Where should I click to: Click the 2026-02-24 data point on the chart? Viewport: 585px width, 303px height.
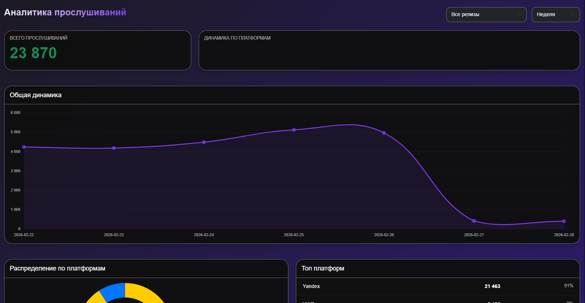204,142
